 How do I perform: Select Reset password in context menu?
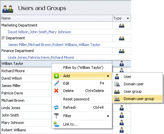76,99
